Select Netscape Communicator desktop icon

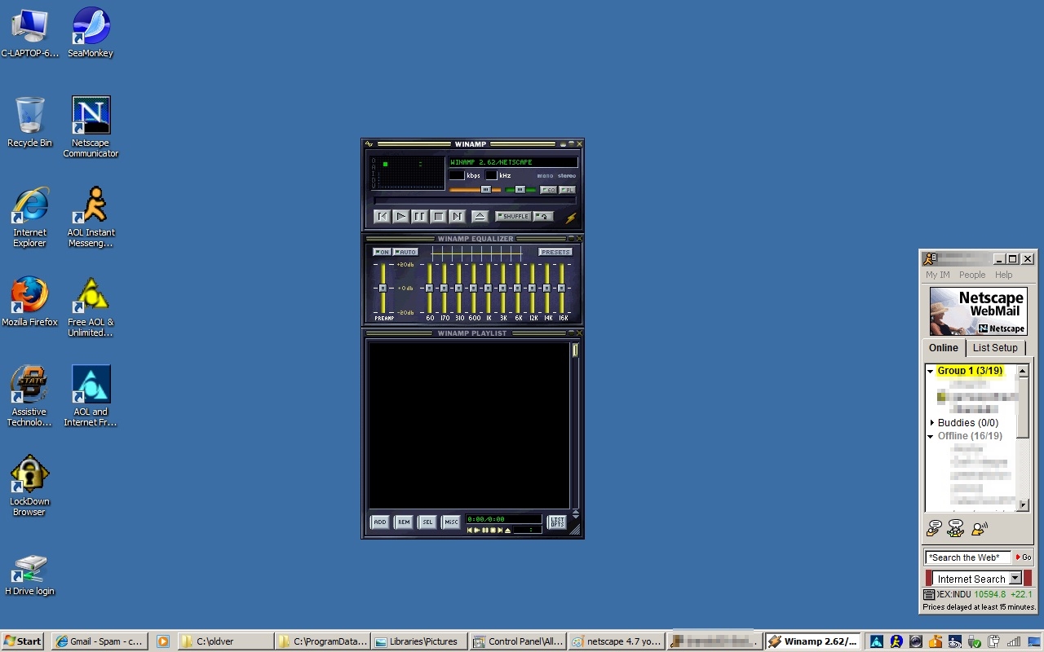[91, 127]
